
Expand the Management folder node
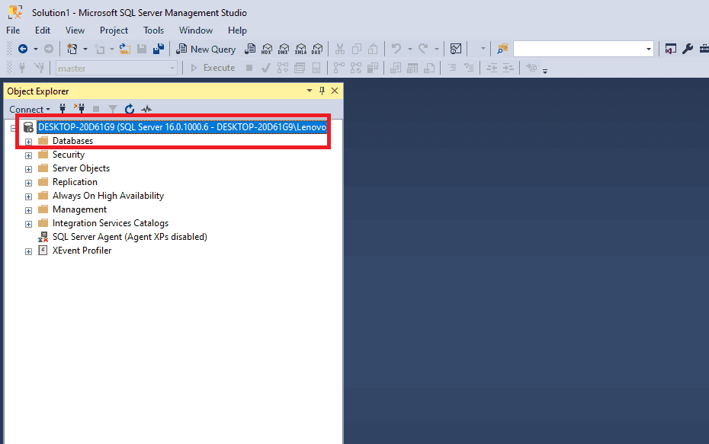coord(29,210)
